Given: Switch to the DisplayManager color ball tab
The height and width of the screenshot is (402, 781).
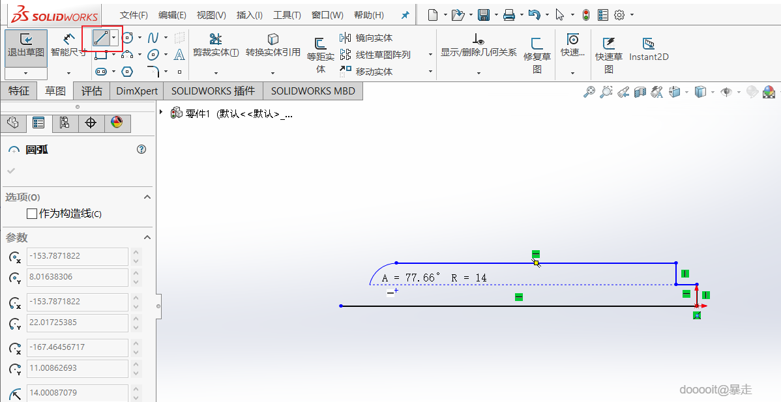Looking at the screenshot, I should pos(117,123).
